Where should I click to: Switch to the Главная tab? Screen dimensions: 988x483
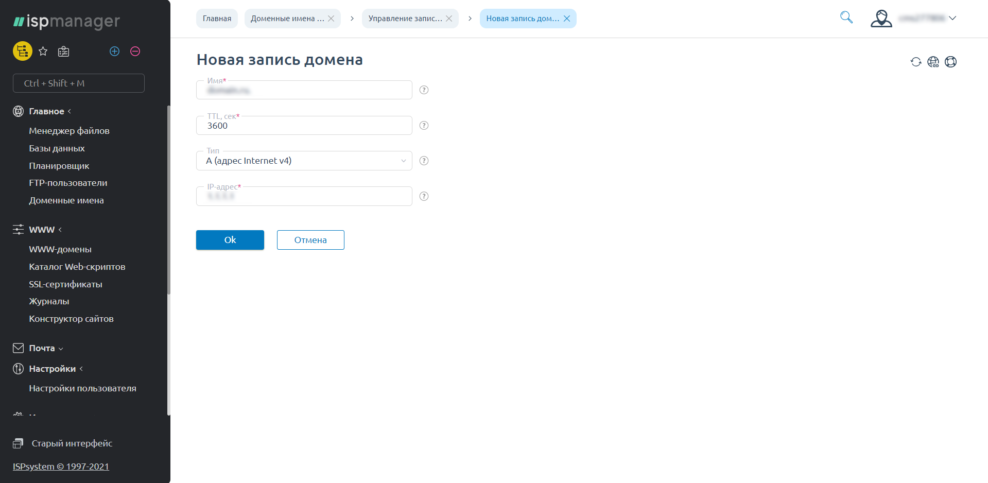tap(217, 19)
